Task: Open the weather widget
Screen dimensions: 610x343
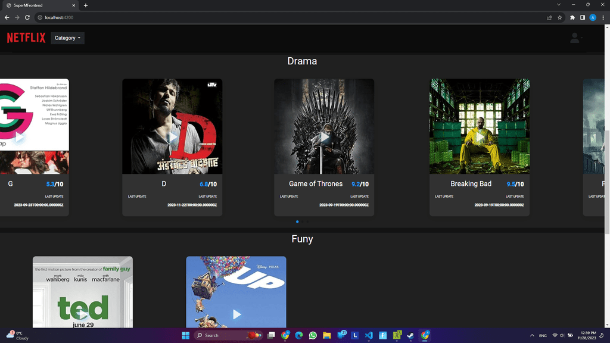Action: point(17,335)
